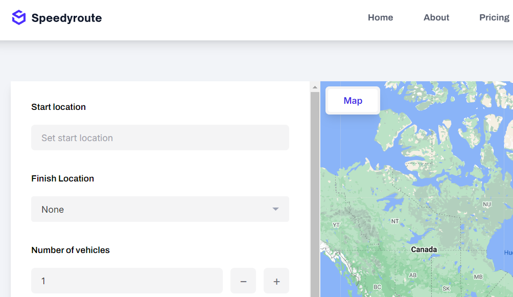The height and width of the screenshot is (297, 513).
Task: Click the NU territory label on map
Action: tap(486, 204)
